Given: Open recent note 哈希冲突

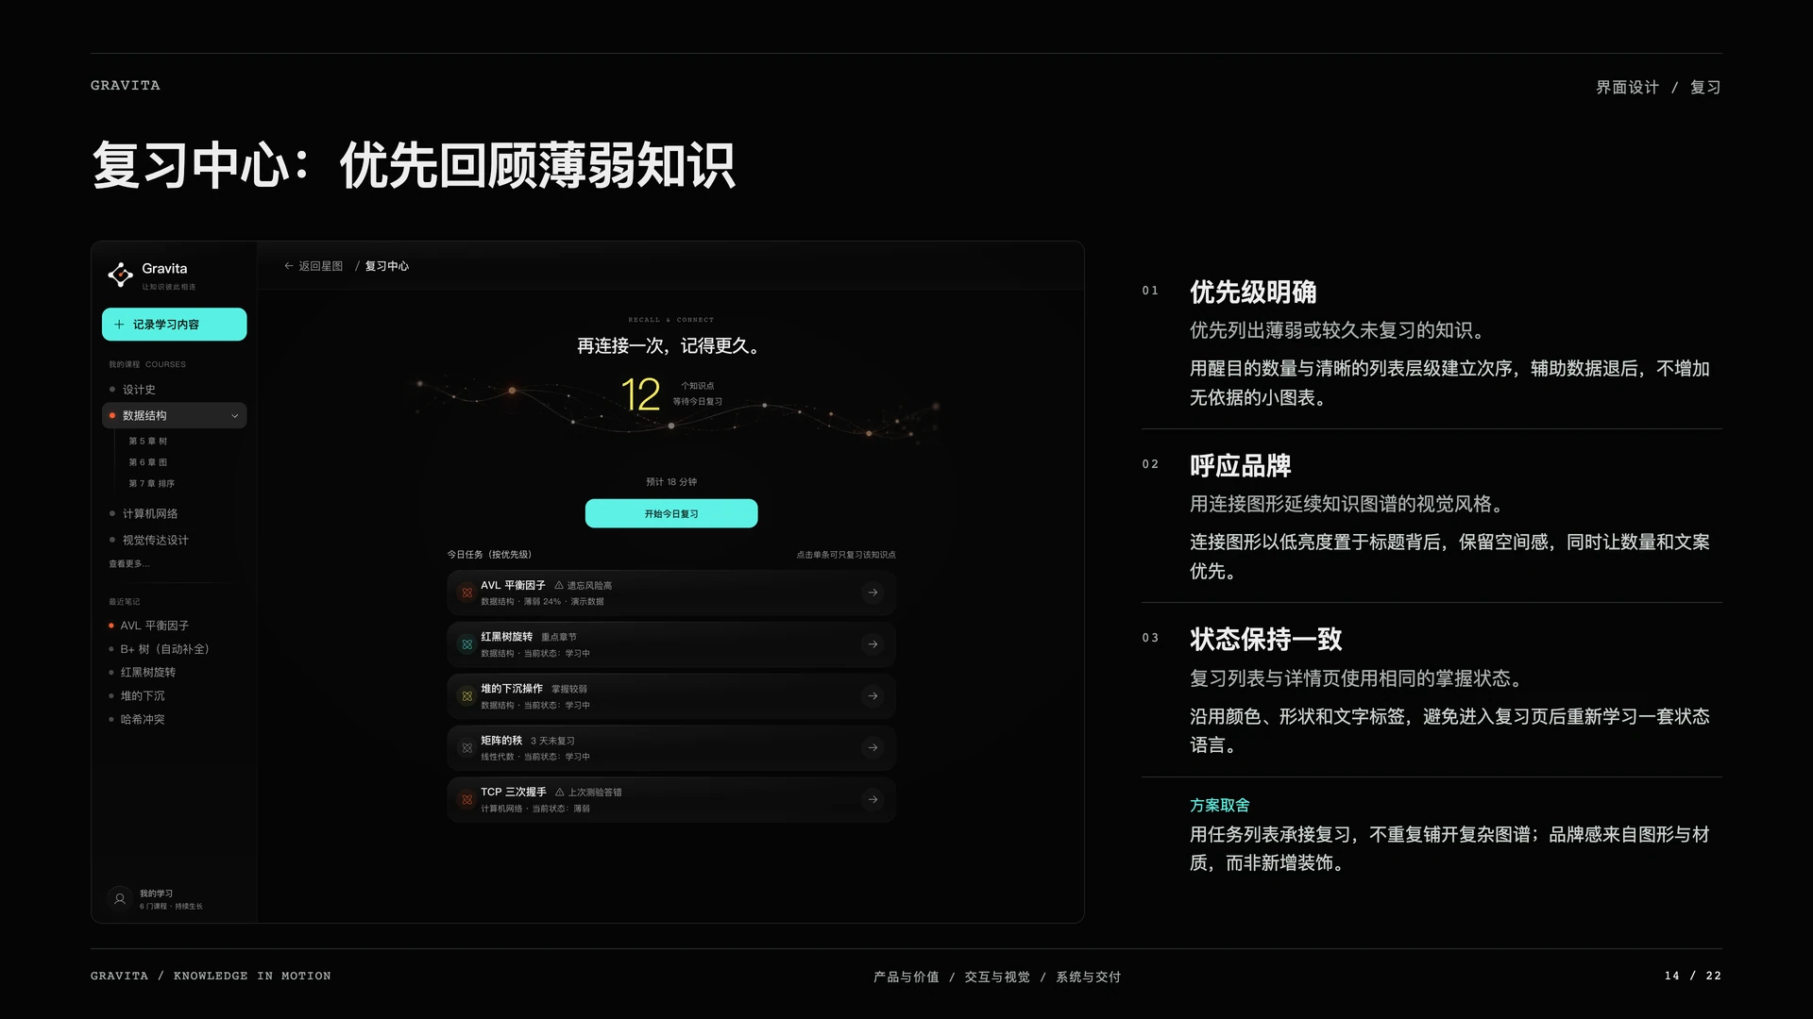Looking at the screenshot, I should 143,720.
